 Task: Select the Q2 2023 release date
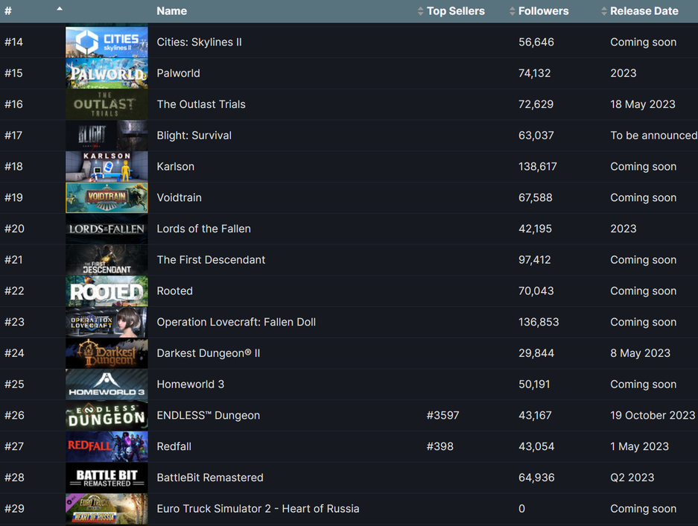point(632,478)
